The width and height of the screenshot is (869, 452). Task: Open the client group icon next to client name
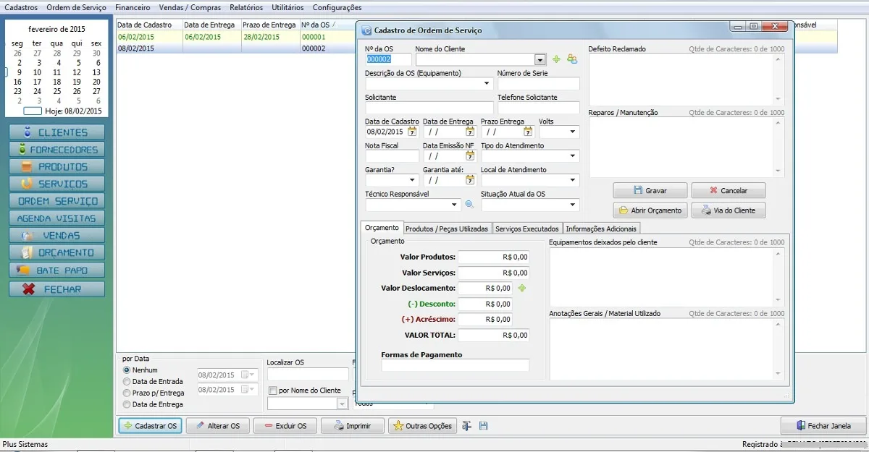572,59
